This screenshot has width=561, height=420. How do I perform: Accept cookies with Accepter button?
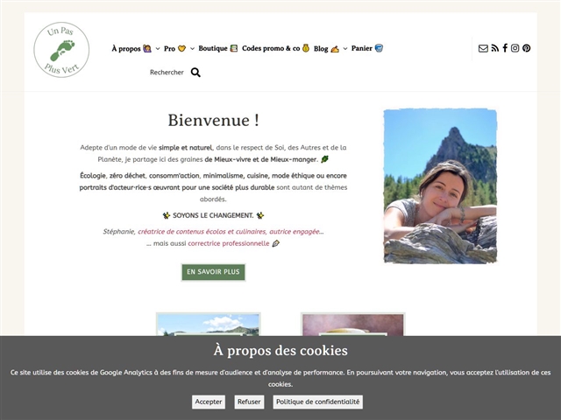pyautogui.click(x=209, y=402)
